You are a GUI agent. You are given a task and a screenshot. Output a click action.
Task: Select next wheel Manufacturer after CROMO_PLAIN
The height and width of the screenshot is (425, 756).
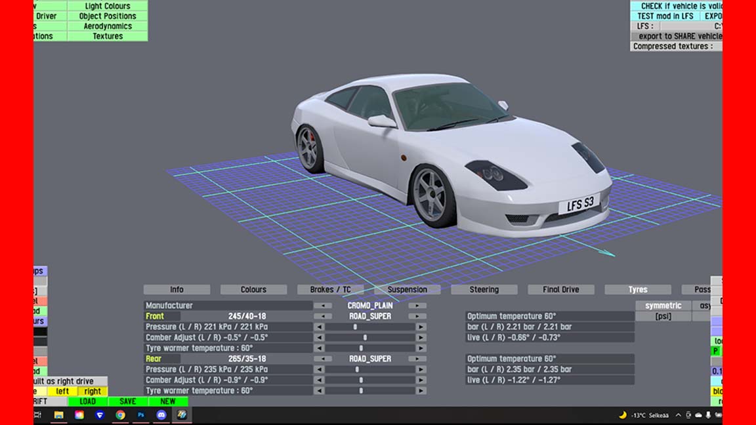[417, 306]
